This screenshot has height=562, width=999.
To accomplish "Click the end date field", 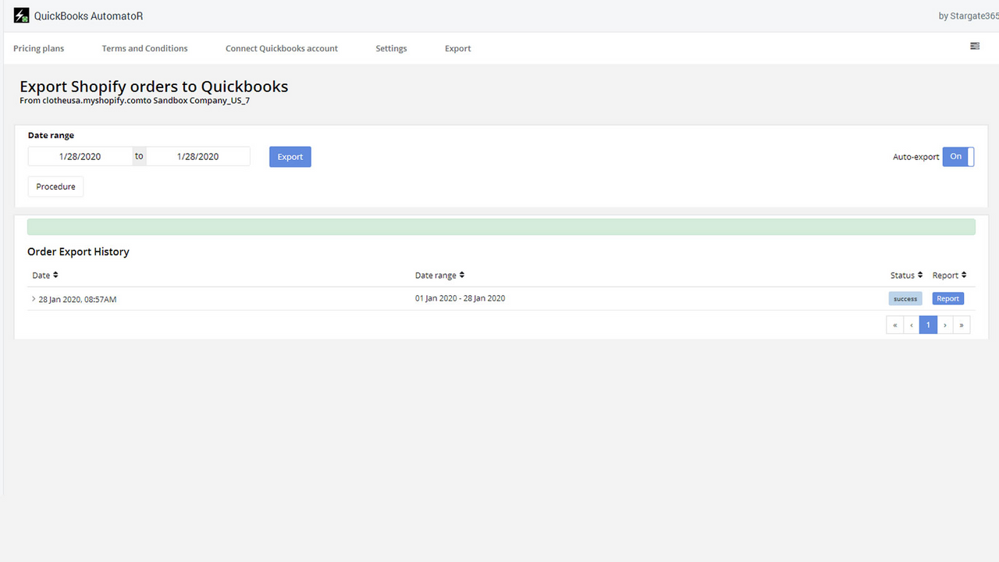I will click(x=198, y=156).
